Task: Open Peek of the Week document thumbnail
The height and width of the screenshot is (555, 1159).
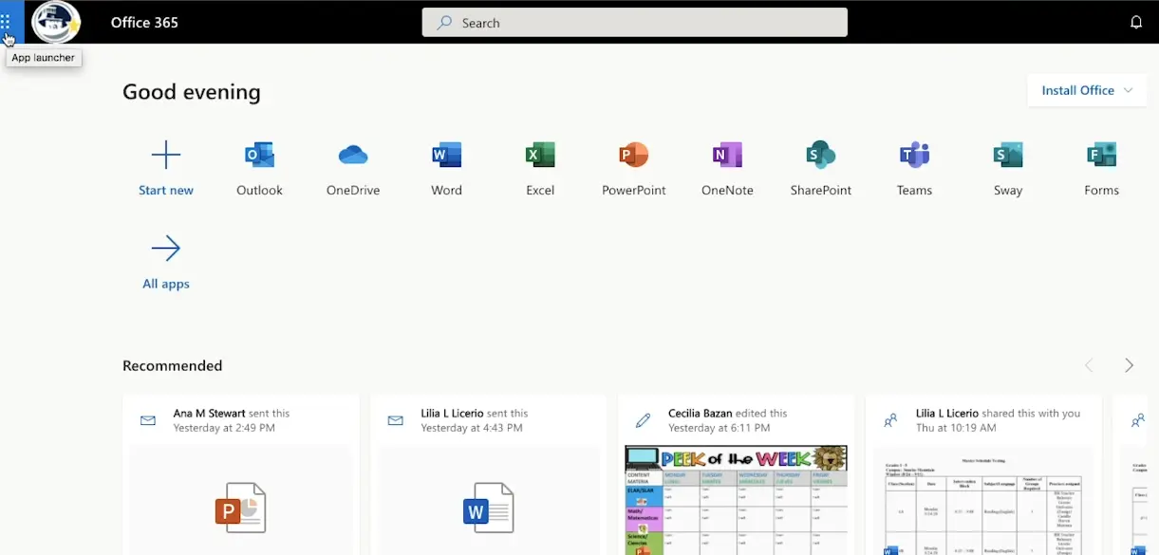Action: coord(736,500)
